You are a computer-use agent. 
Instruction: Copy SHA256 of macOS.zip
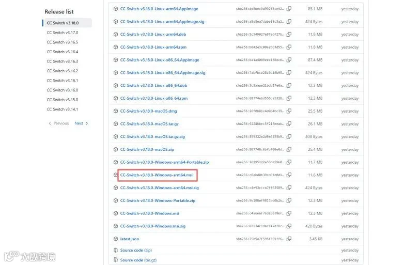pyautogui.click(x=289, y=149)
